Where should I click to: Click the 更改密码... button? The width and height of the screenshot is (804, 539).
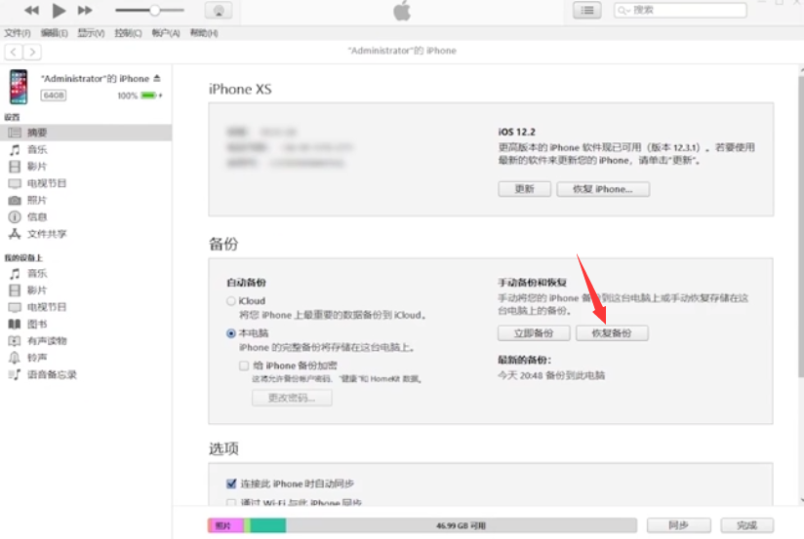point(292,398)
